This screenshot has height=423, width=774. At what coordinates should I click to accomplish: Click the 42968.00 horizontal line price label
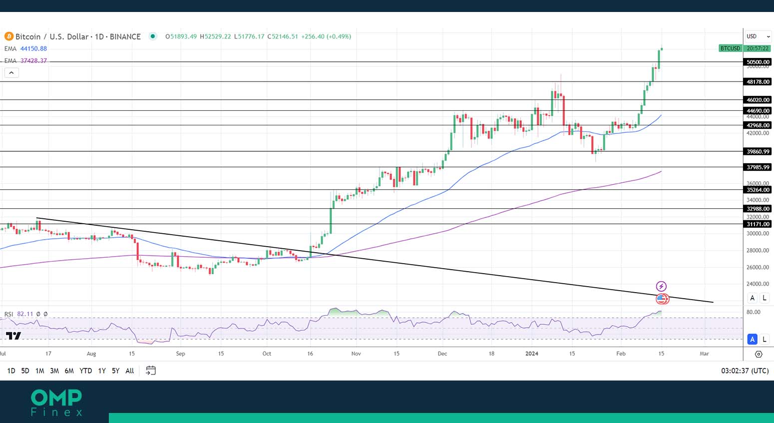tap(758, 125)
